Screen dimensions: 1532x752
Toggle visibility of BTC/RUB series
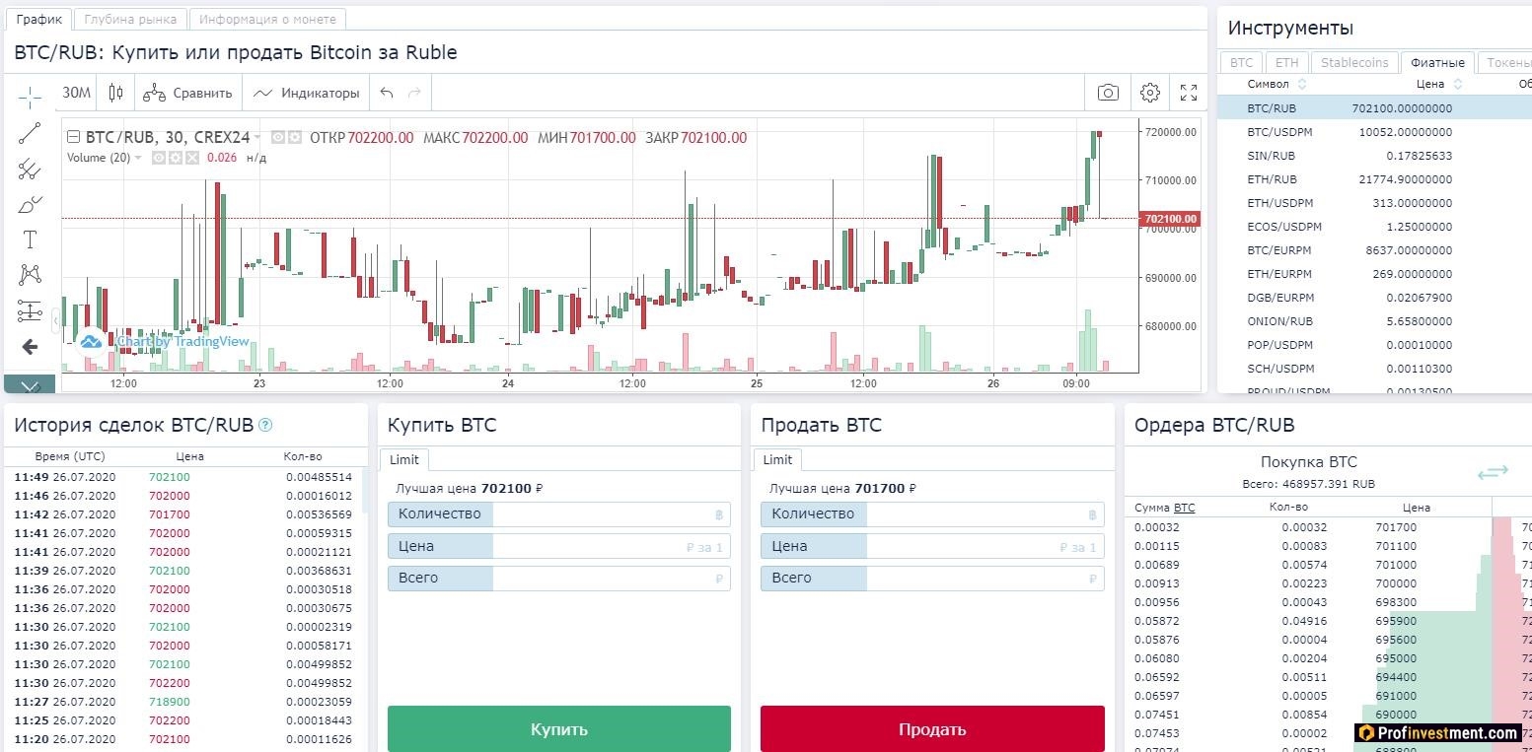pos(278,138)
